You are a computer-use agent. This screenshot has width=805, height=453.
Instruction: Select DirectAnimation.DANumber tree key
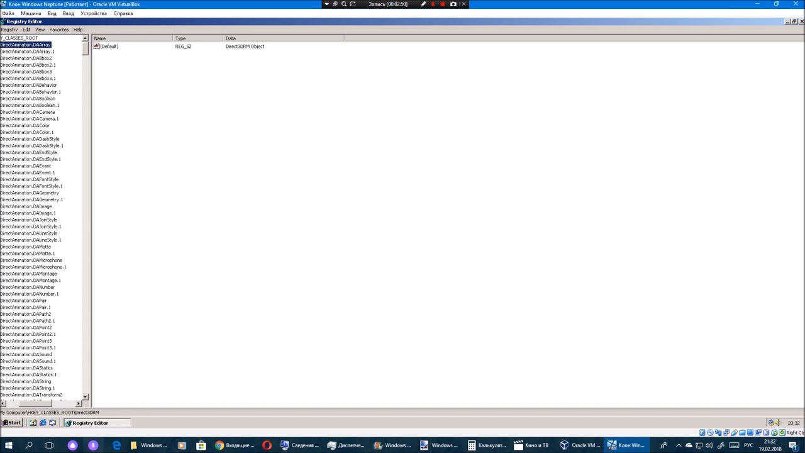coord(27,288)
